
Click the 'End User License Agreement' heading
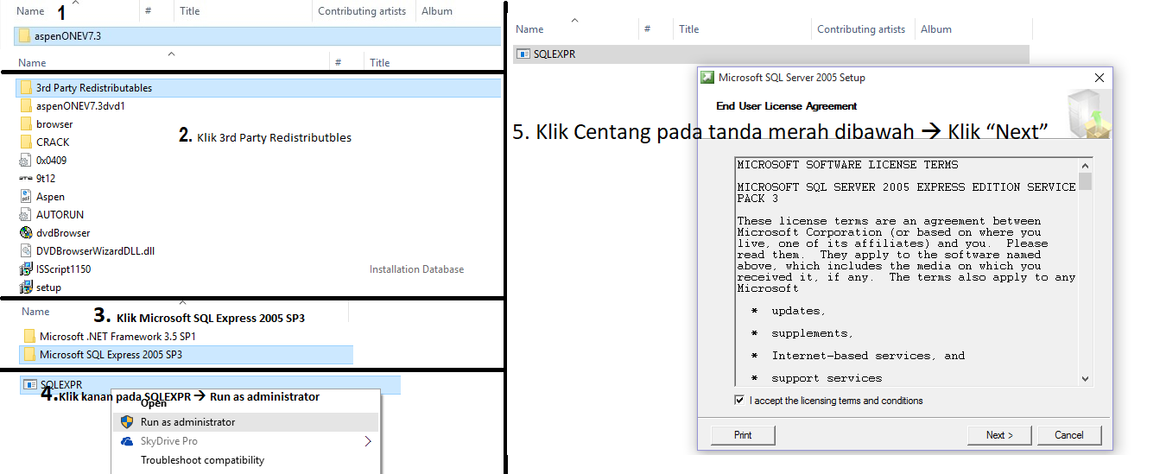point(787,106)
